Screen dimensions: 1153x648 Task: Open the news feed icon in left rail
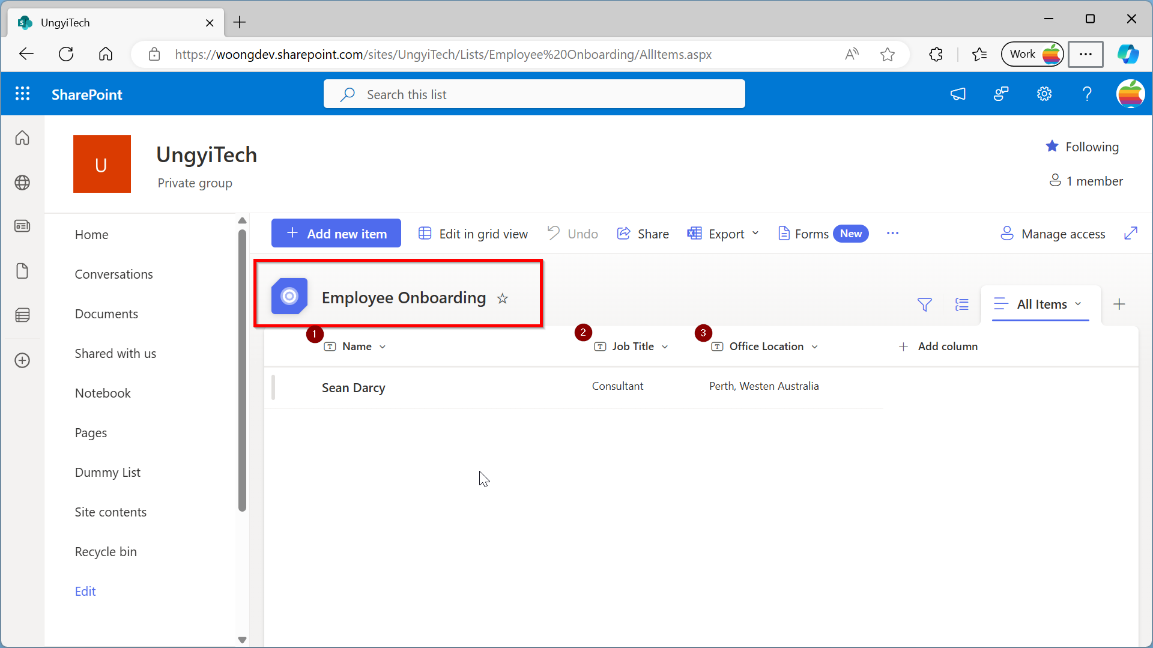pyautogui.click(x=22, y=226)
